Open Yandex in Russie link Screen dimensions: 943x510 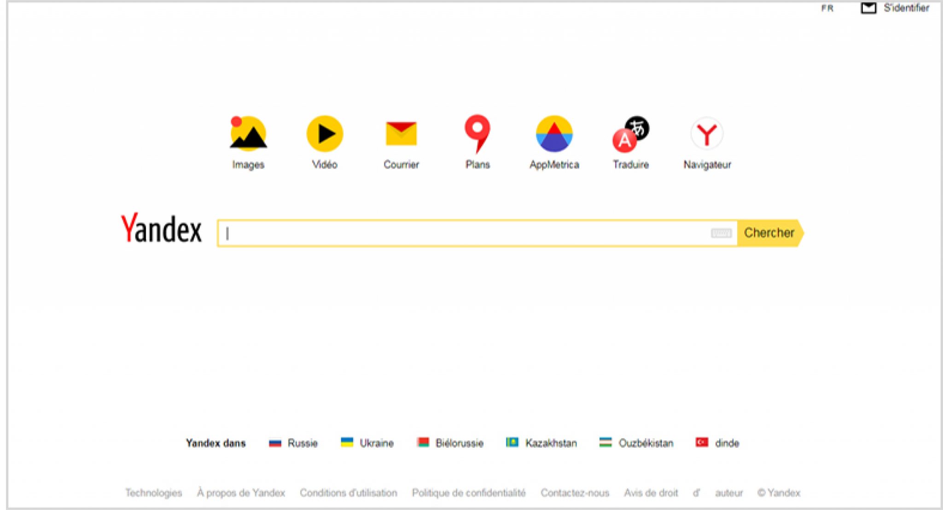[303, 443]
